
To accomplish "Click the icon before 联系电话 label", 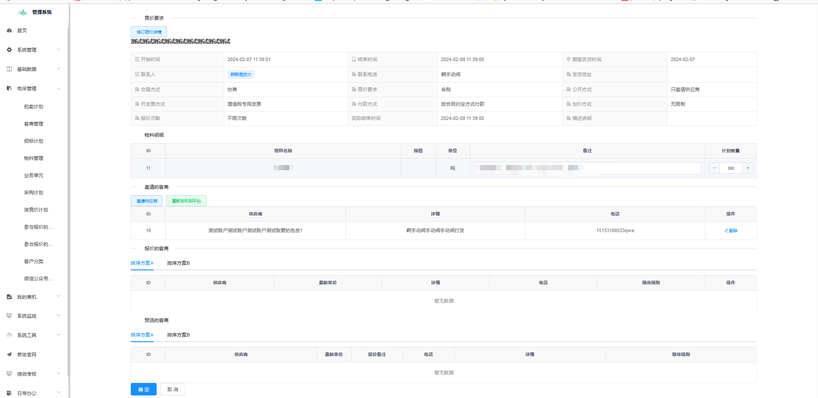I will point(354,74).
